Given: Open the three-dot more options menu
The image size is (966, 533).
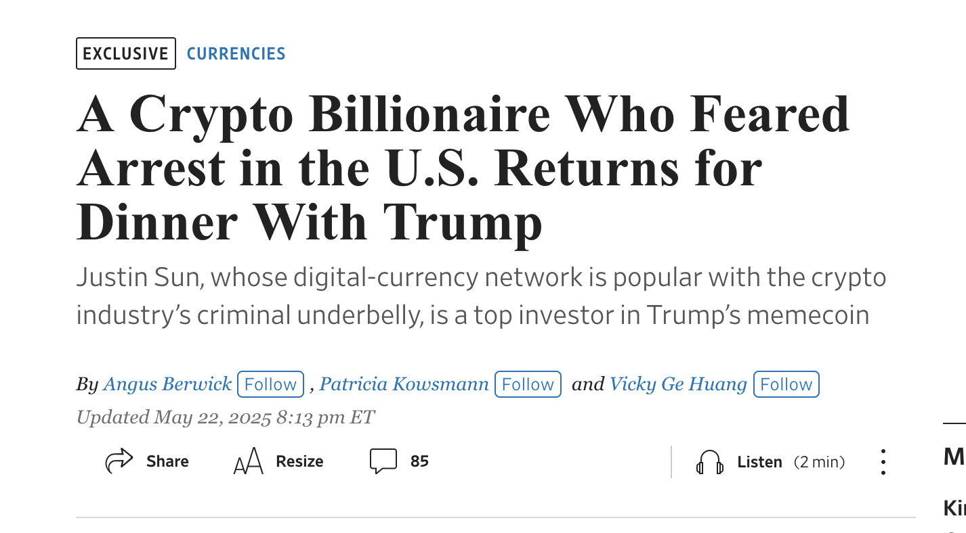Looking at the screenshot, I should click(x=883, y=462).
